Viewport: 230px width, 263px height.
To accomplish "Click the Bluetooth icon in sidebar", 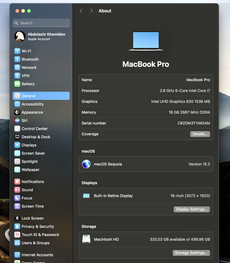I will [17, 59].
